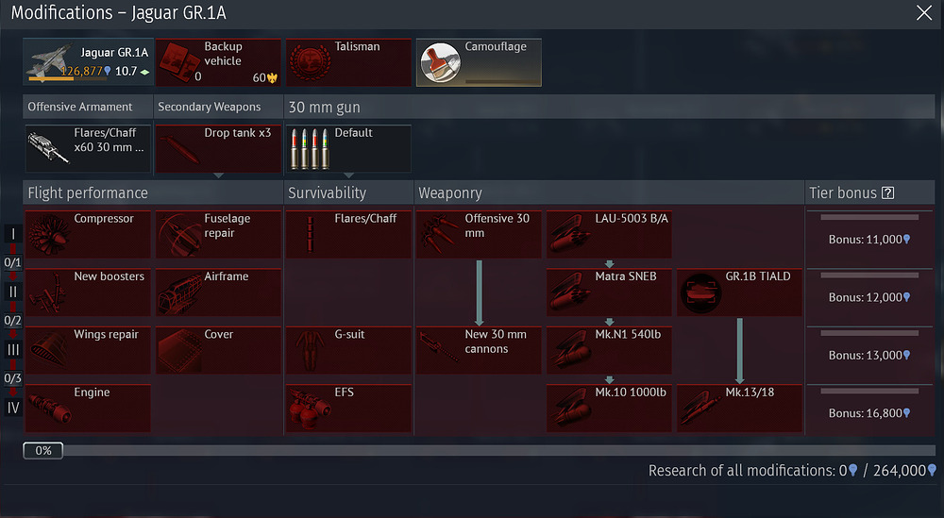Click the Matra SNEB rocket modification
This screenshot has height=518, width=944.
609,292
